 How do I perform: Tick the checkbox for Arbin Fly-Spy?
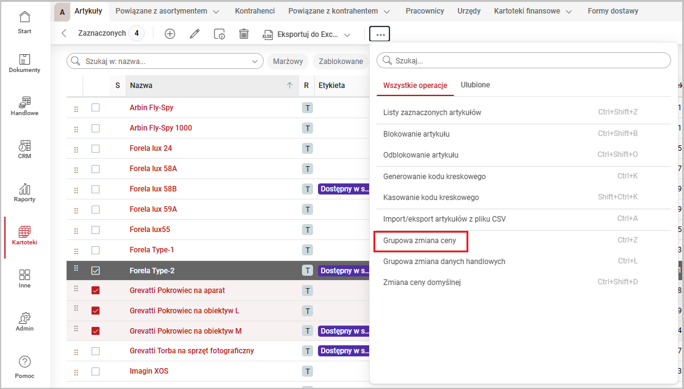click(x=96, y=108)
